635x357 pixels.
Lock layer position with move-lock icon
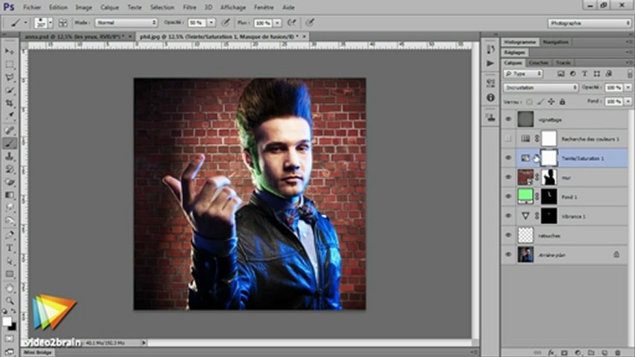click(x=551, y=102)
